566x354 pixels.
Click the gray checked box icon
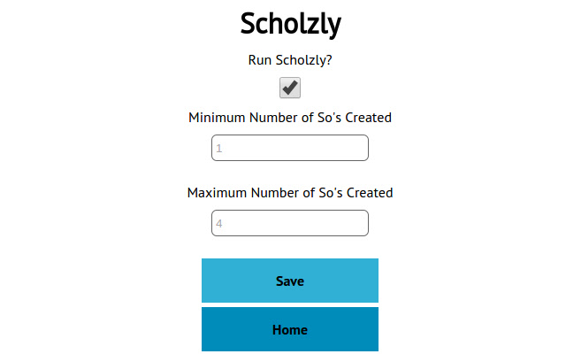290,88
